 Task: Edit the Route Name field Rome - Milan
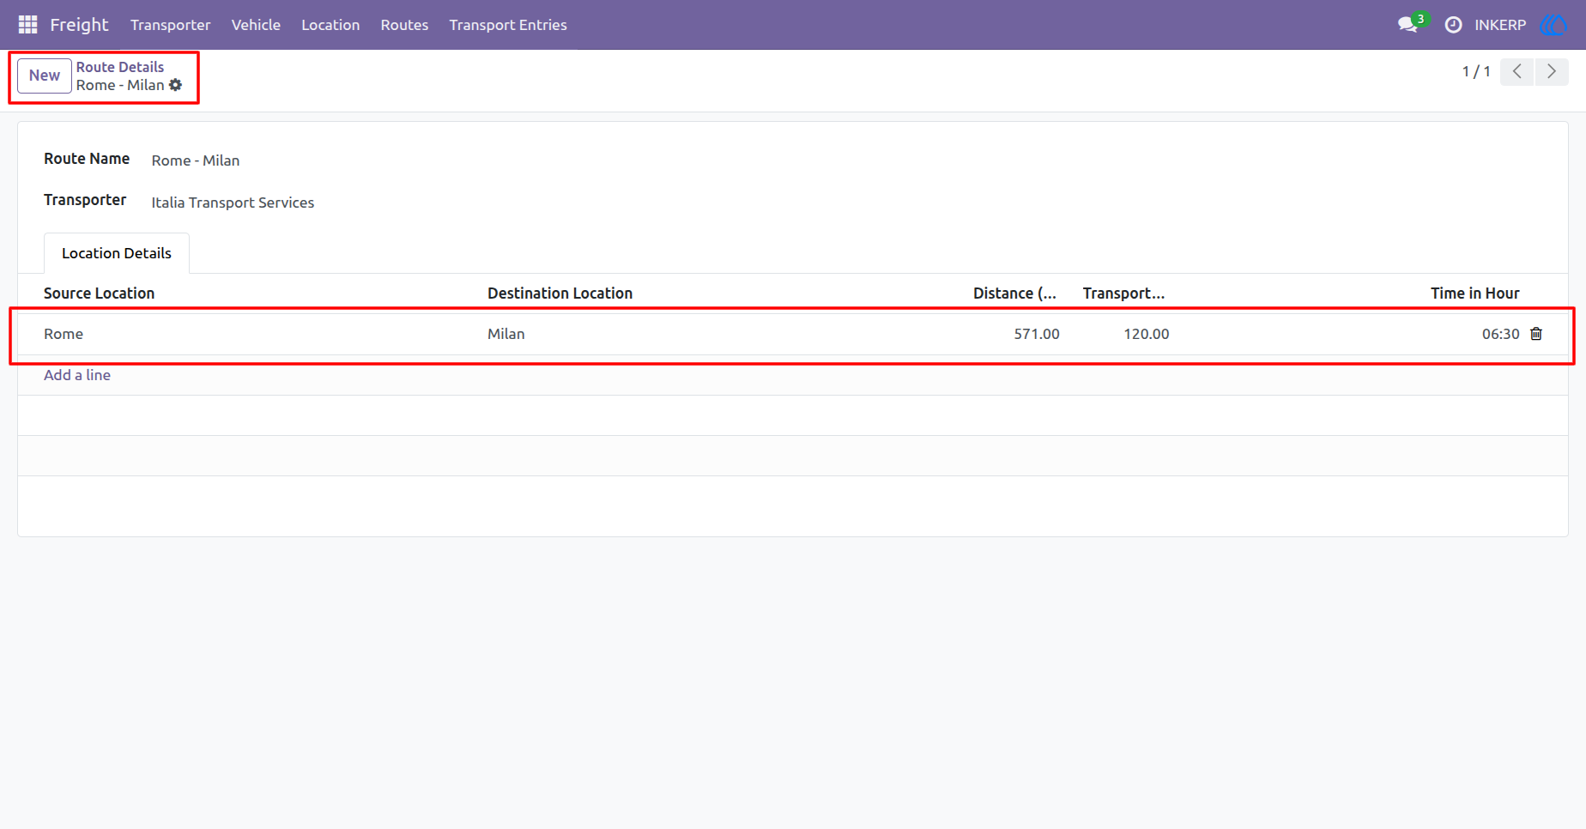(x=196, y=160)
